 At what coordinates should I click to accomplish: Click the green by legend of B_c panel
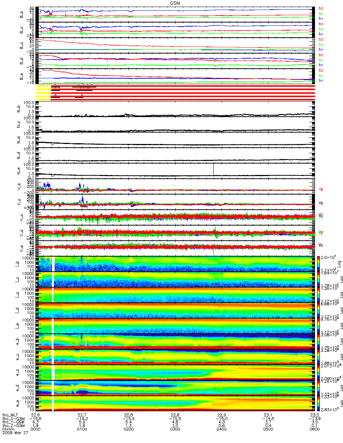click(321, 29)
